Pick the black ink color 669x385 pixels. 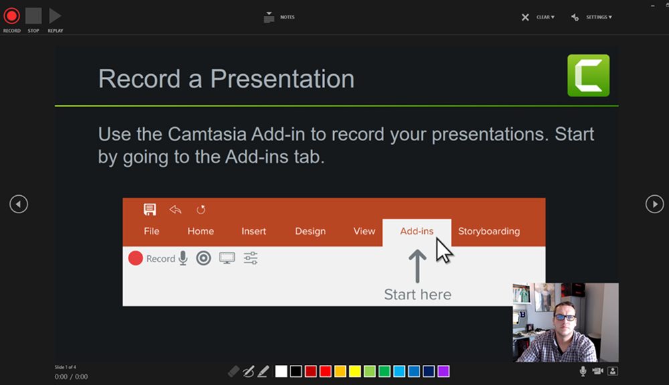296,372
